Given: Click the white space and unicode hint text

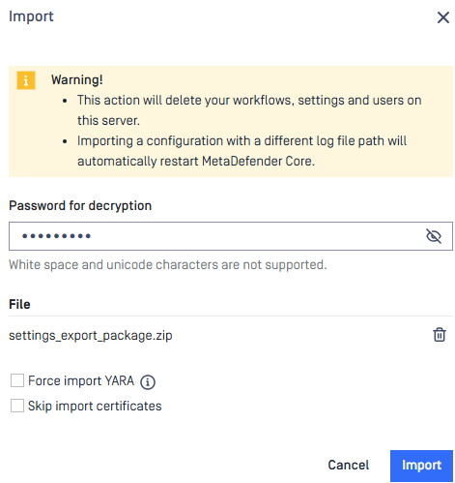Looking at the screenshot, I should coord(168,264).
